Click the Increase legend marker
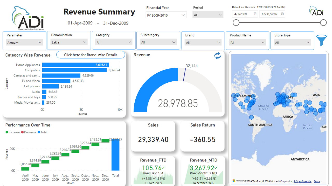332x186 pixels. pos(7,132)
